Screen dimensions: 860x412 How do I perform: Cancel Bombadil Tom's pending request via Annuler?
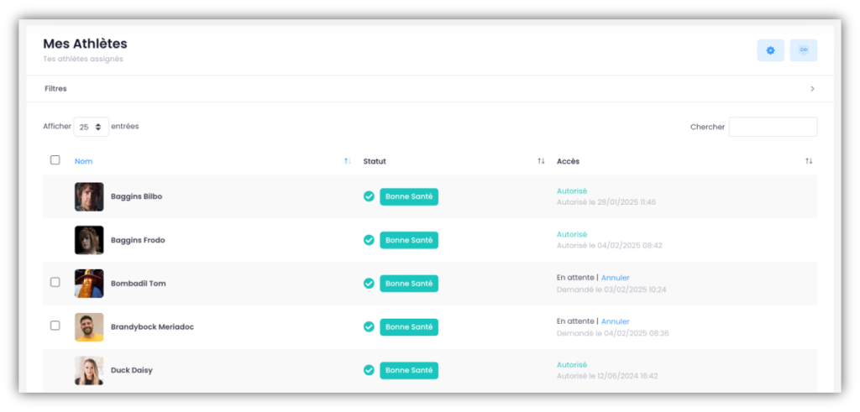(615, 278)
